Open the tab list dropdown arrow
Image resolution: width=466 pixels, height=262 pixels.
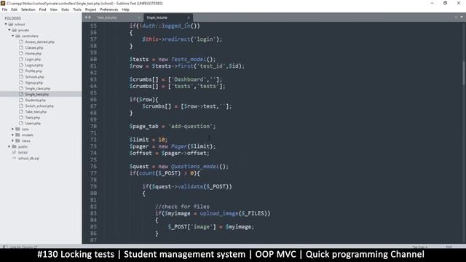coord(462,17)
